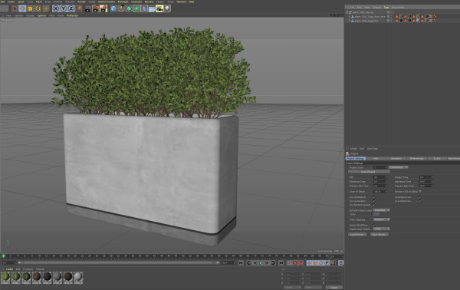Screen dimensions: 460x290
Task: Click the default Color swatch in Project Settings
Action: point(376,214)
